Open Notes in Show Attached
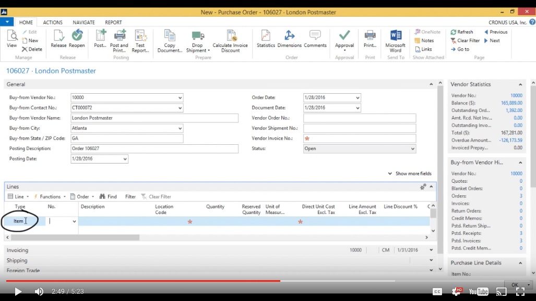Screen dimensions: 536x301 click(424, 40)
